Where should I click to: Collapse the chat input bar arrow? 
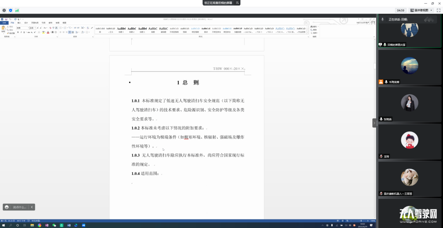(x=32, y=207)
